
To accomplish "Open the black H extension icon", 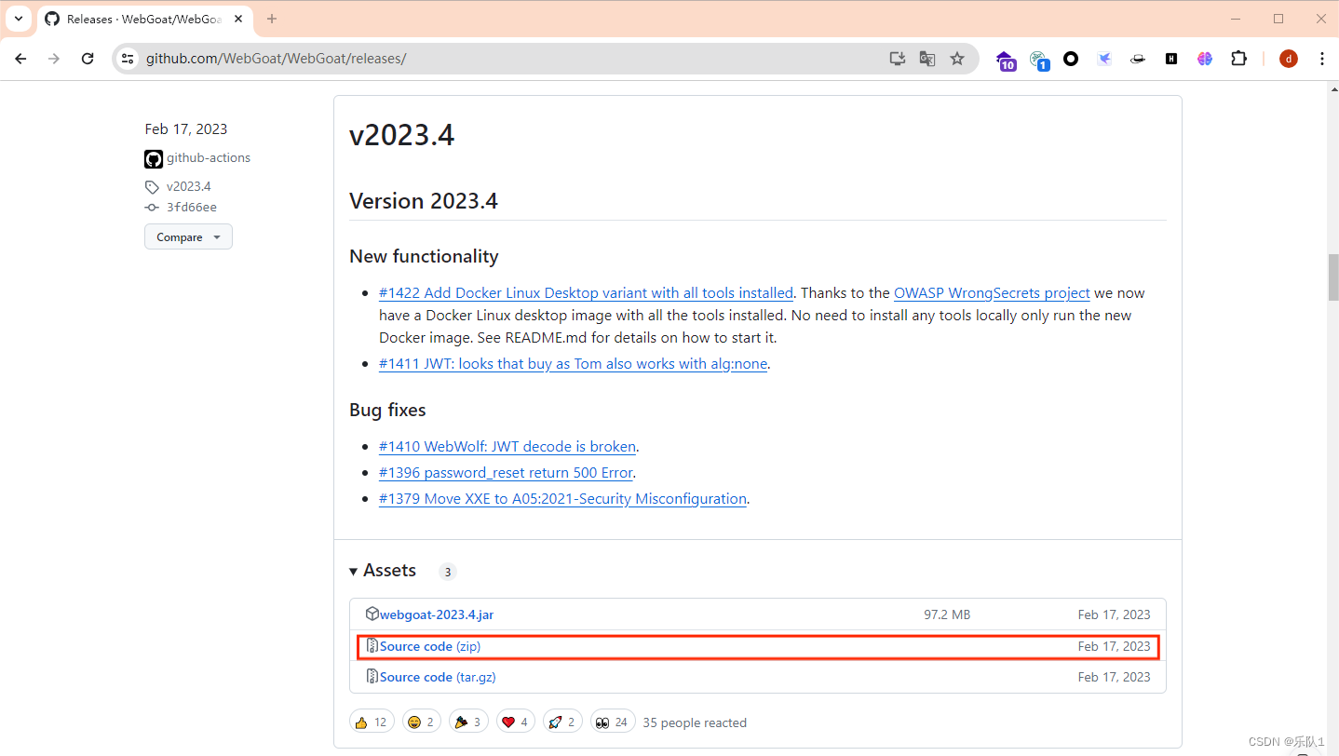I will tap(1171, 59).
